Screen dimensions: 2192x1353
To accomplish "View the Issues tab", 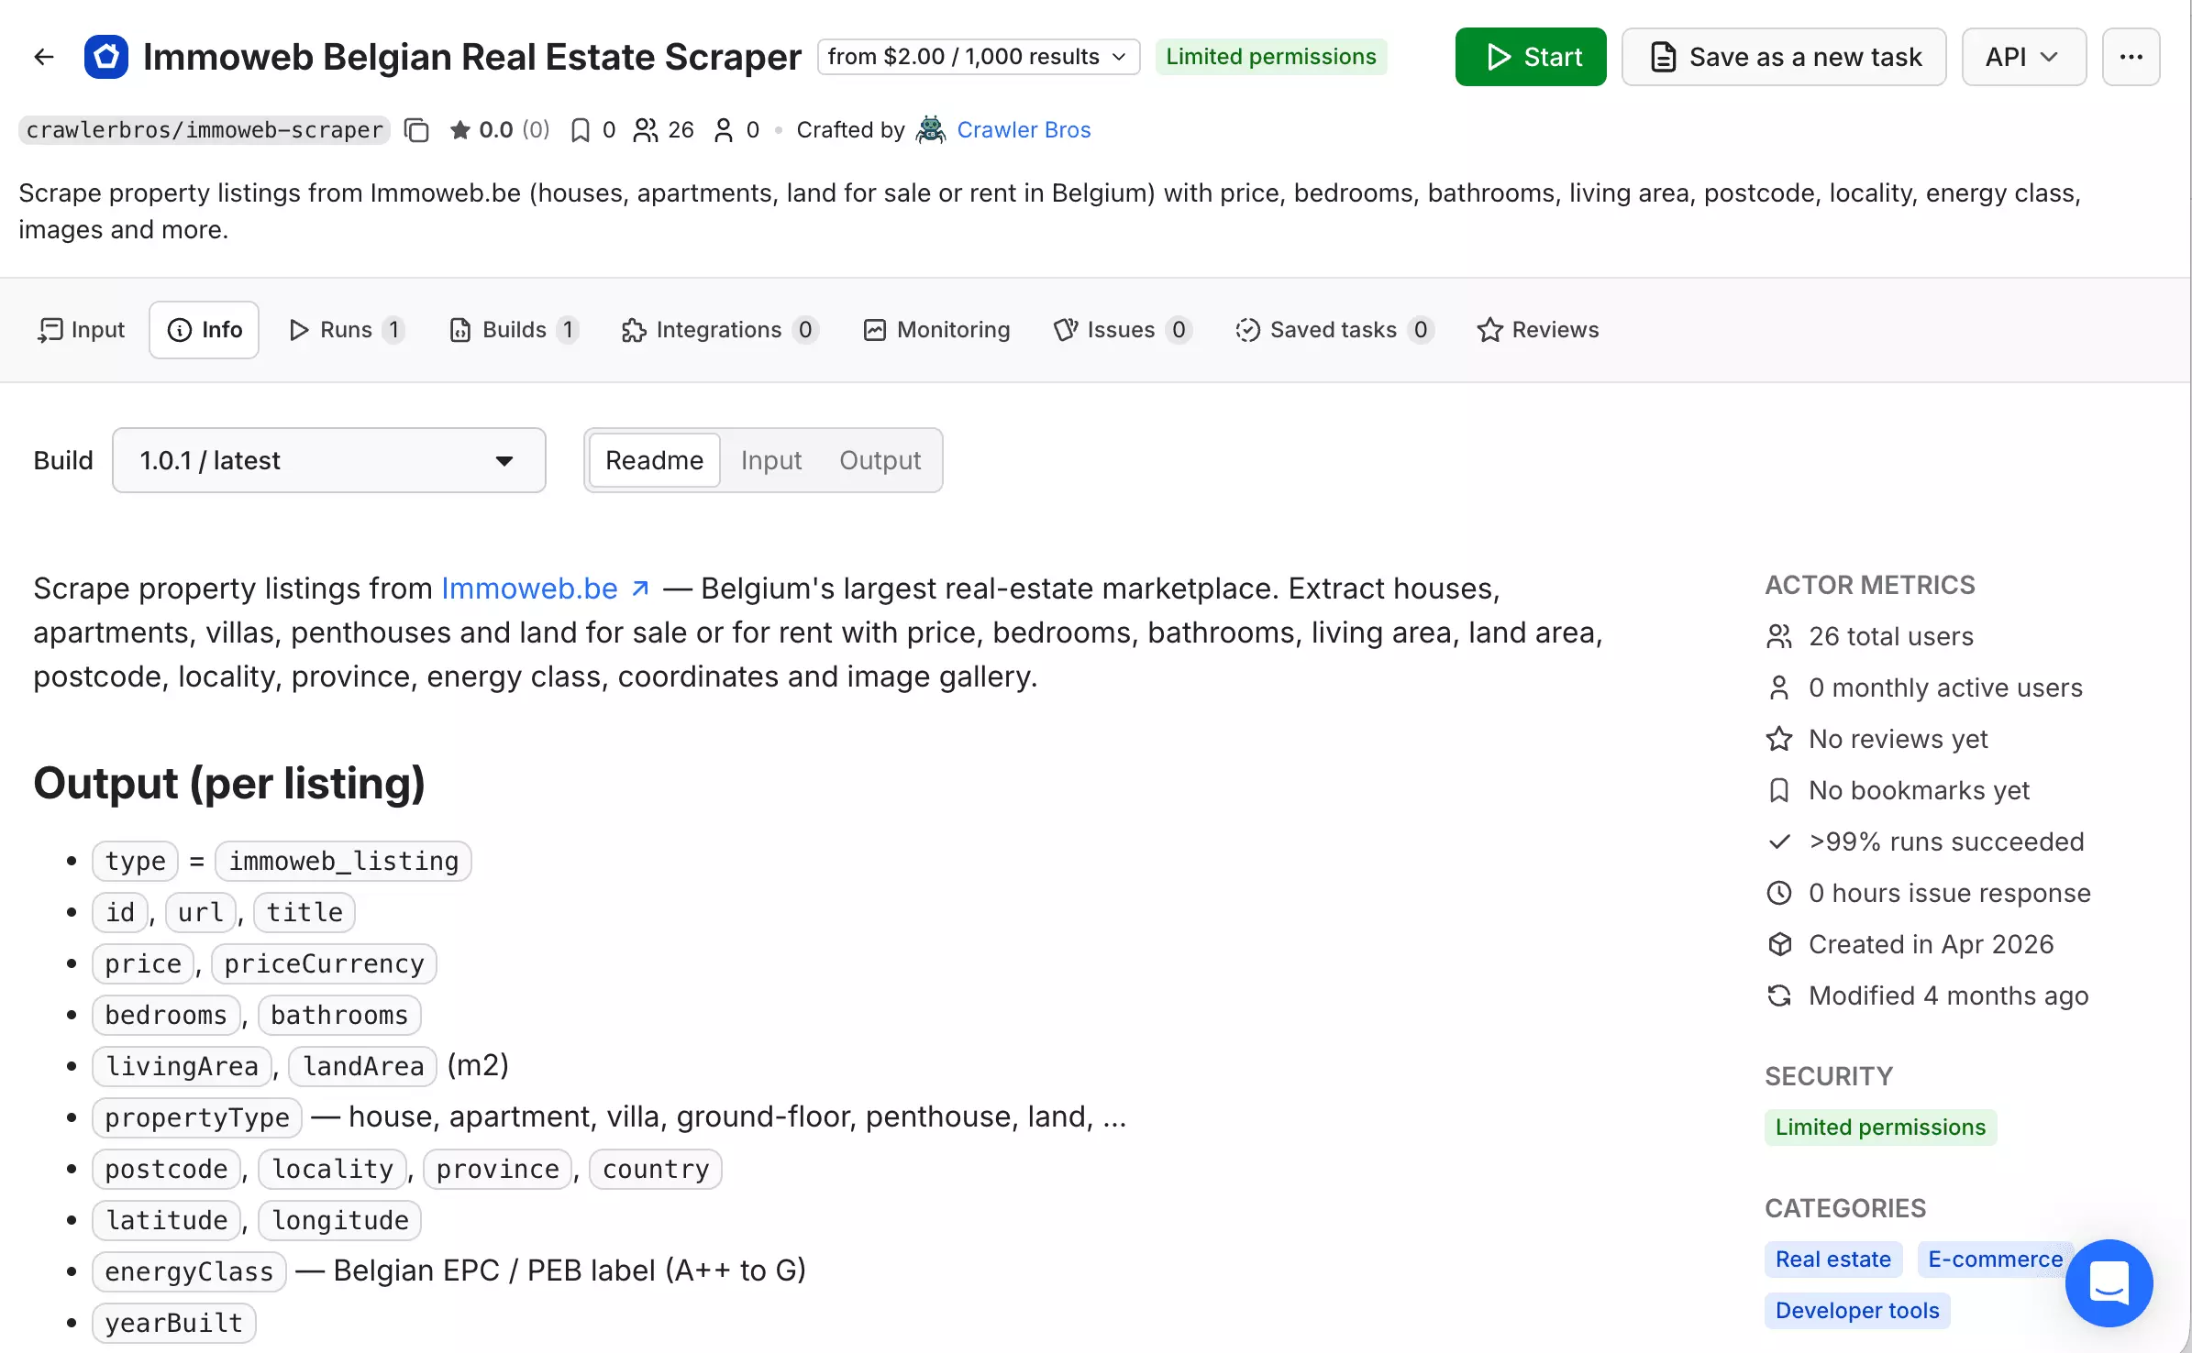I will (1122, 330).
